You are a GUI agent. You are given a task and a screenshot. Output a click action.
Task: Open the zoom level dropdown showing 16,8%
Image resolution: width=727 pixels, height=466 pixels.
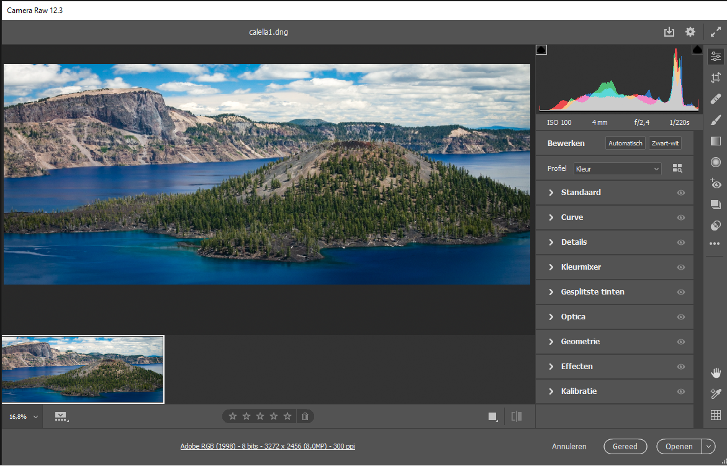[22, 416]
